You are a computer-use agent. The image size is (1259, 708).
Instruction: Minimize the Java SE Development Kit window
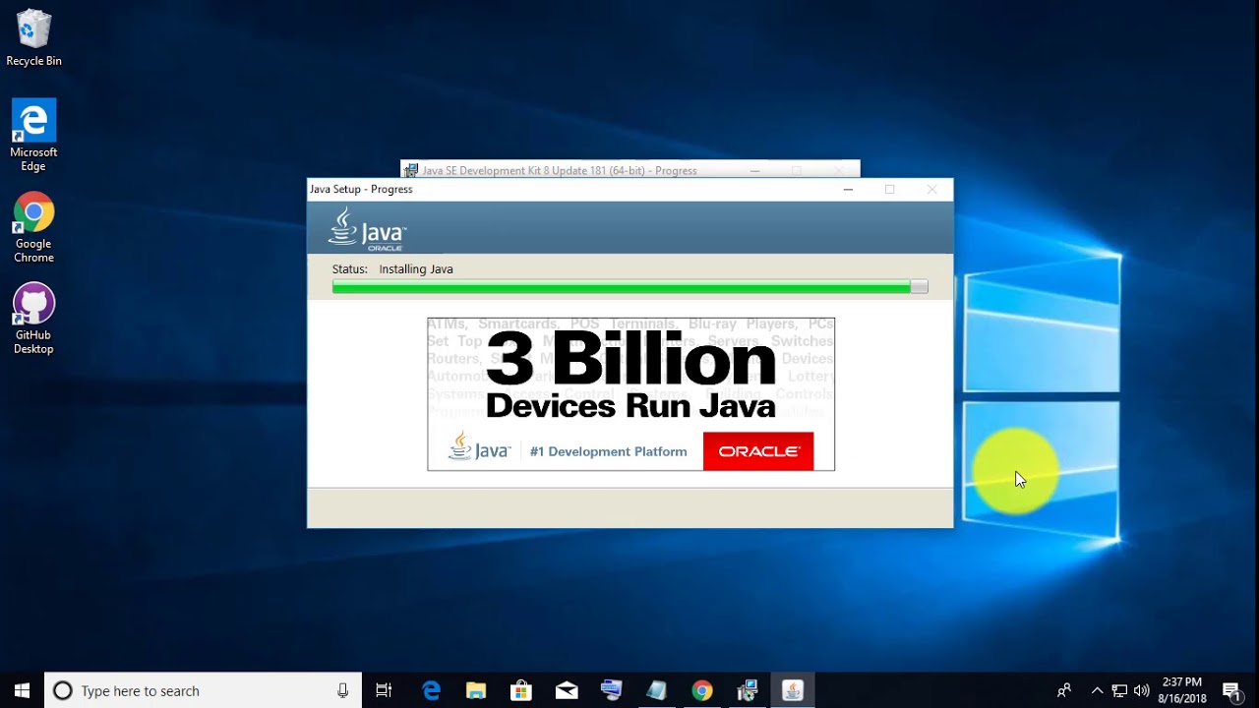(x=754, y=170)
